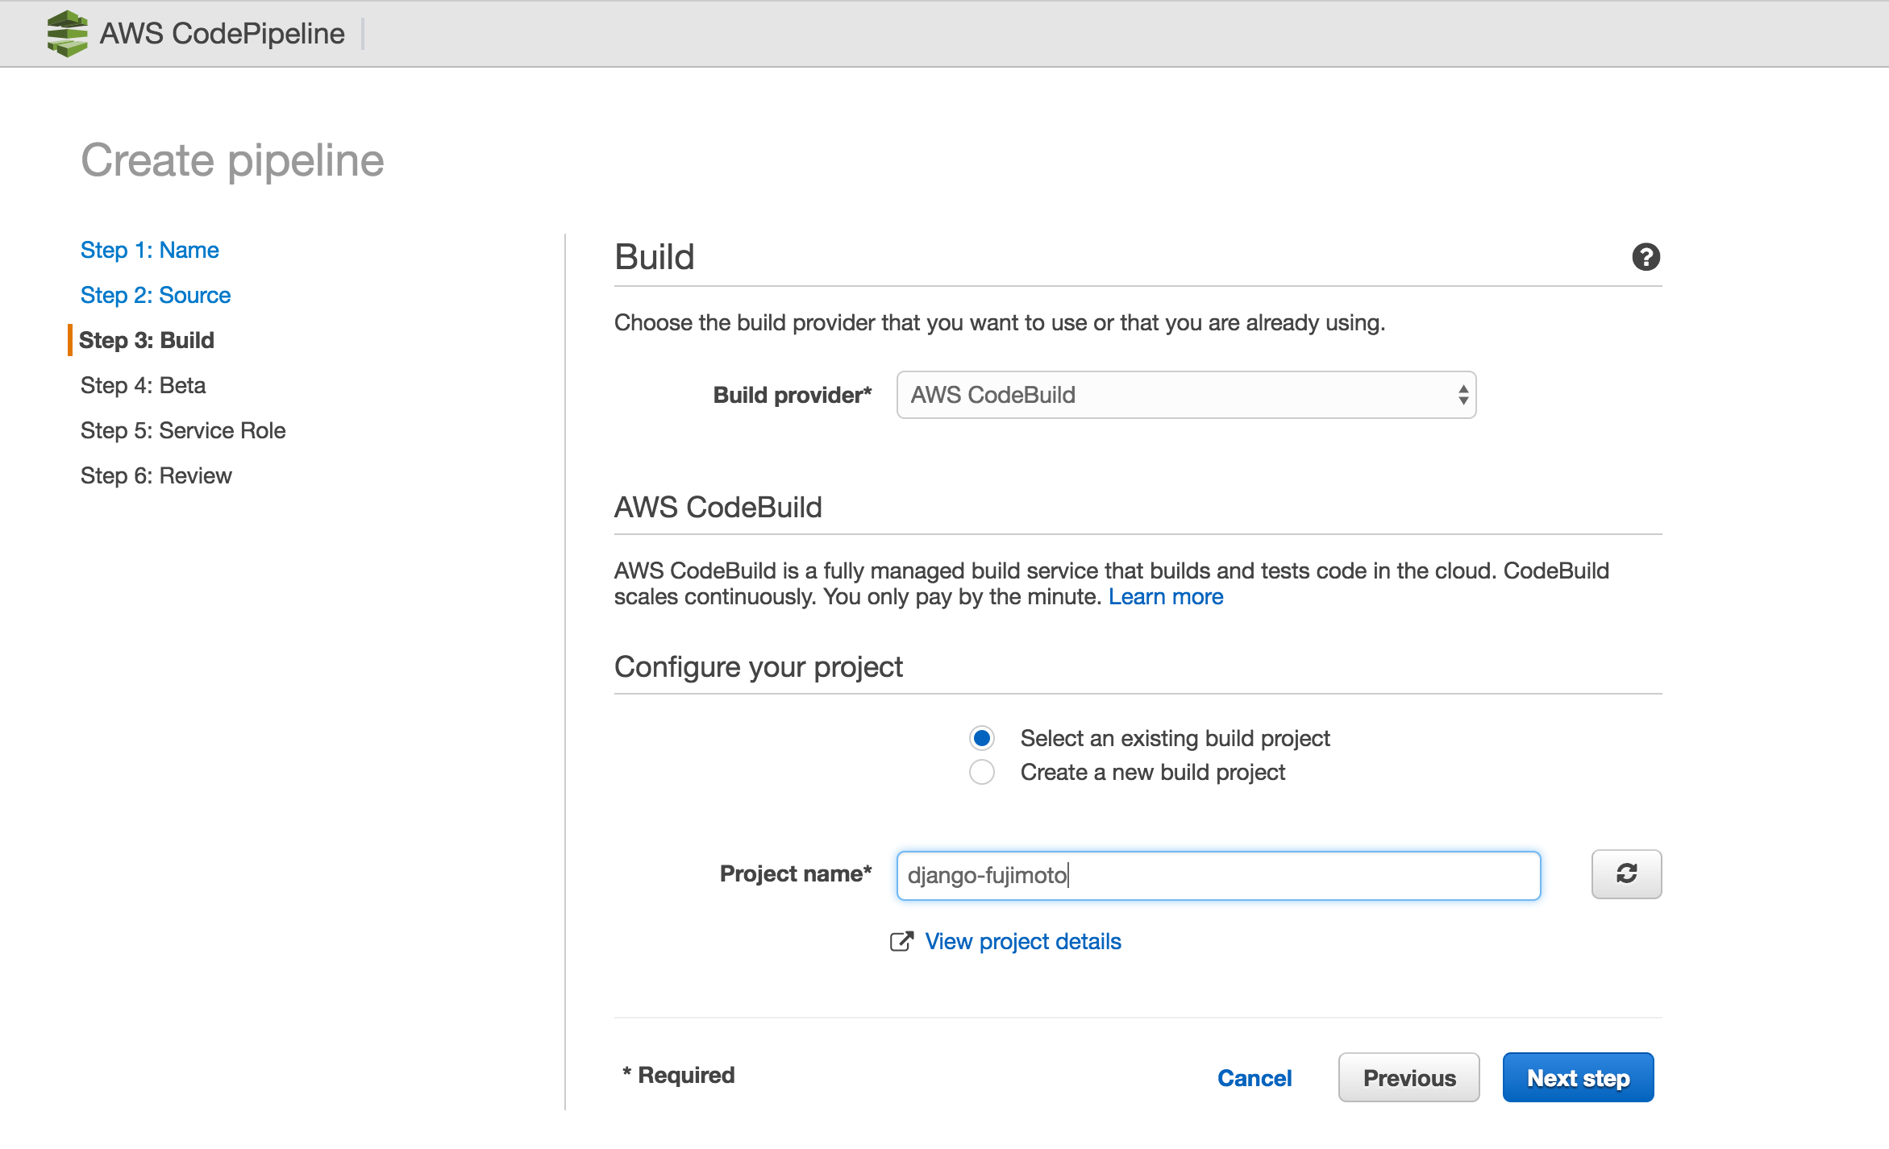Open the Build provider dropdown
Screen dimensions: 1889x1149
[1185, 395]
